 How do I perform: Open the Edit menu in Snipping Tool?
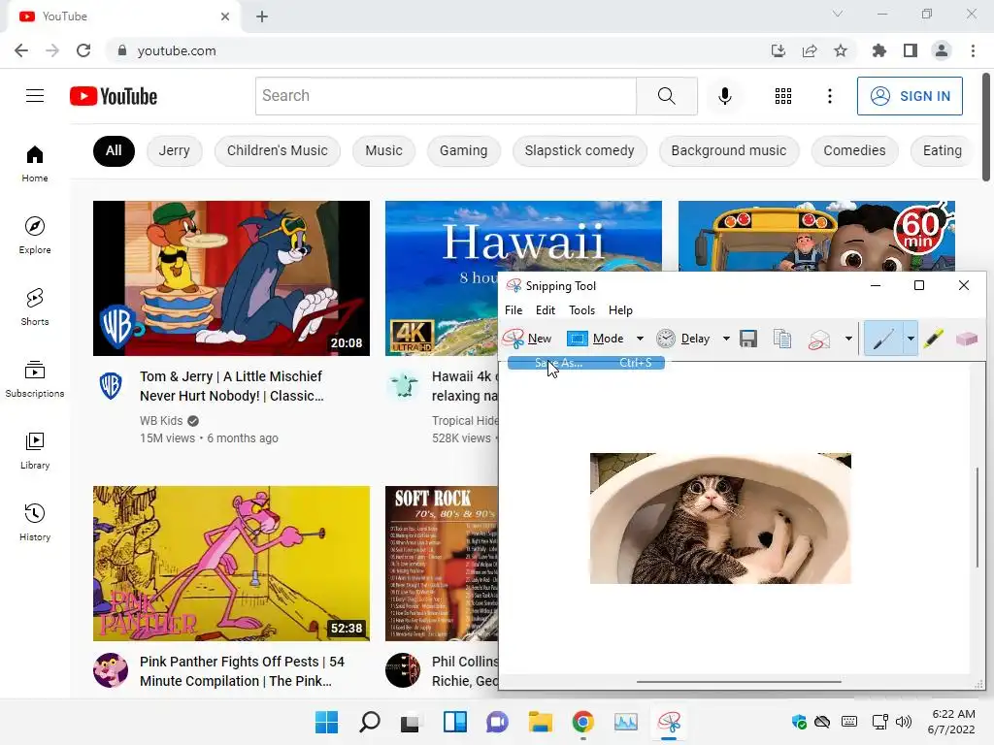(546, 310)
